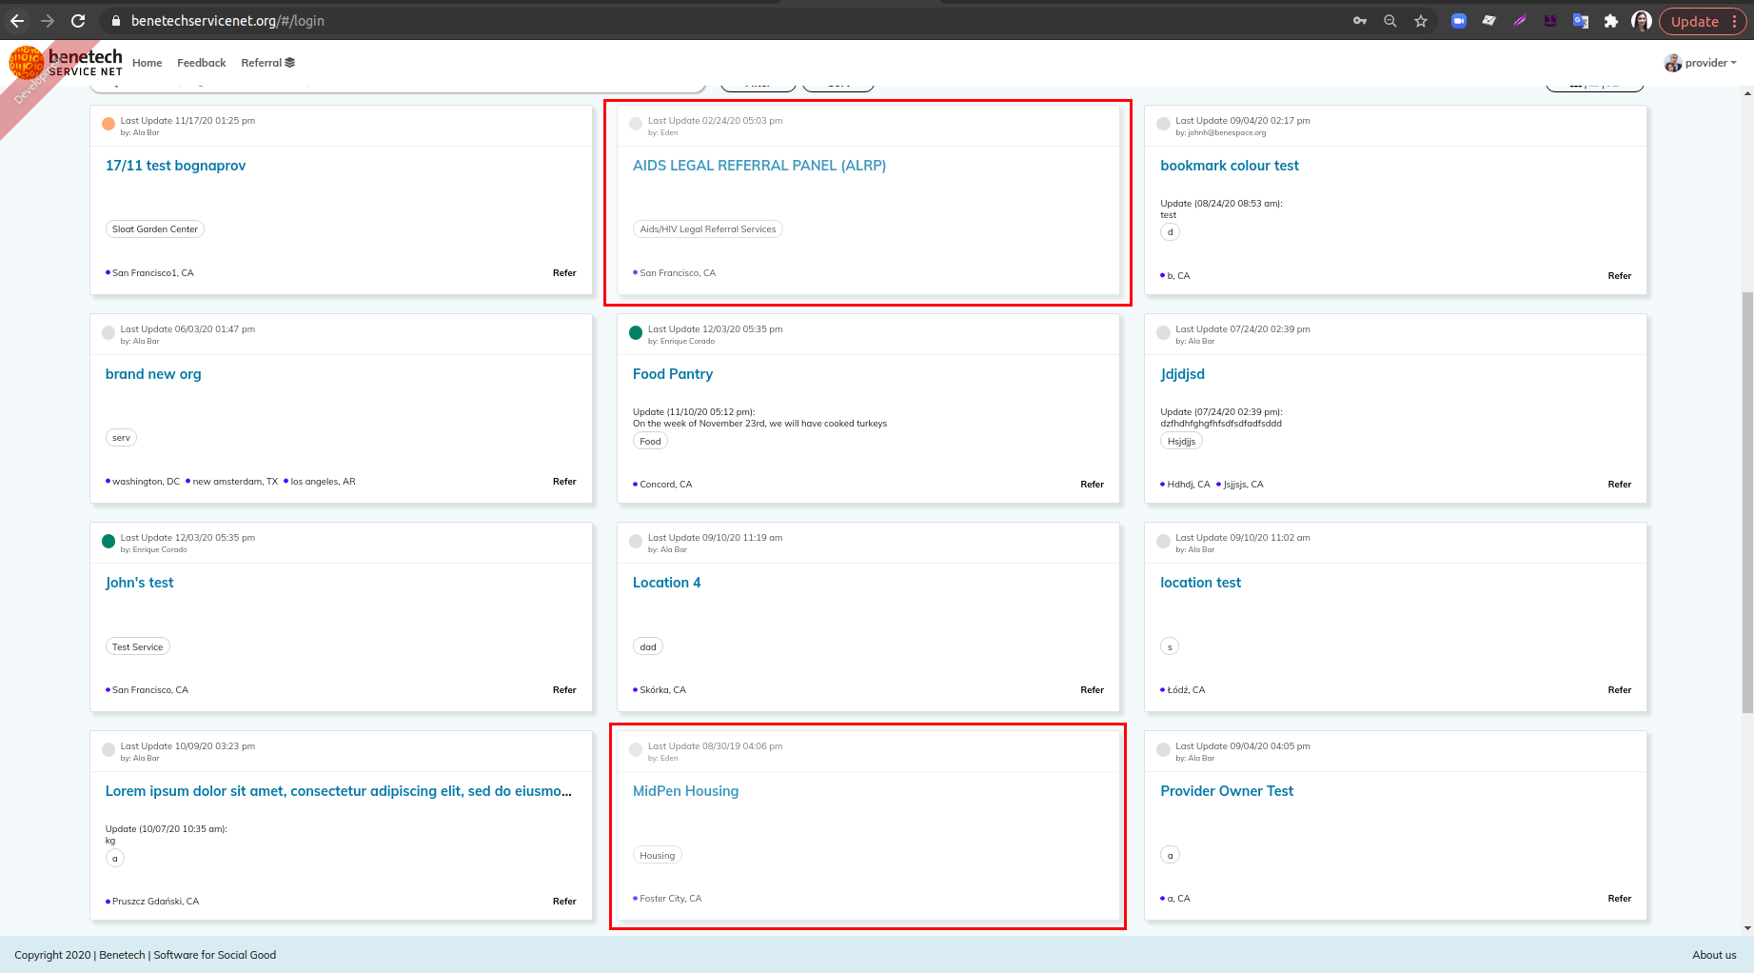This screenshot has width=1754, height=973.
Task: Click the browser address bar
Action: tap(723, 21)
